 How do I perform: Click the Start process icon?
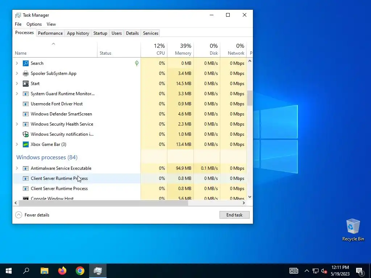26,84
